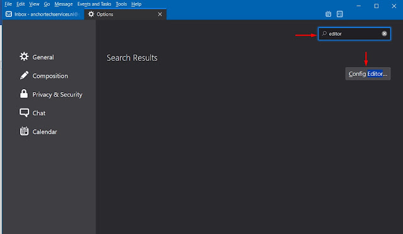Close the Thunderbird window
Viewport: 403px width, 234px height.
pos(394,6)
